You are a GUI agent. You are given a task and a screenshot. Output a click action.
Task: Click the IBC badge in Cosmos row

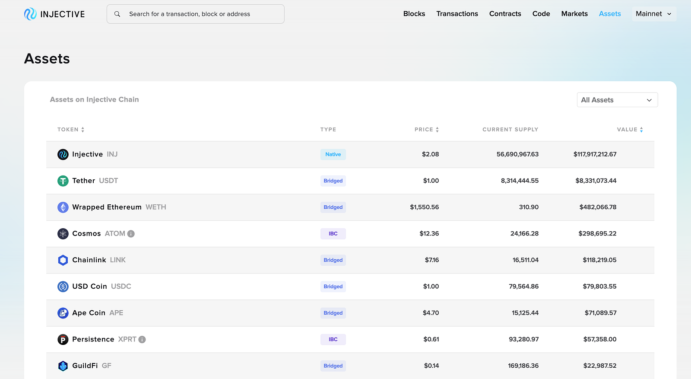(x=333, y=234)
